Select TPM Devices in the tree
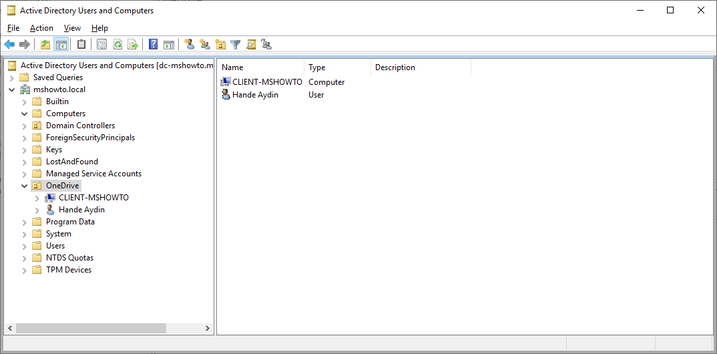The height and width of the screenshot is (354, 717). (69, 270)
